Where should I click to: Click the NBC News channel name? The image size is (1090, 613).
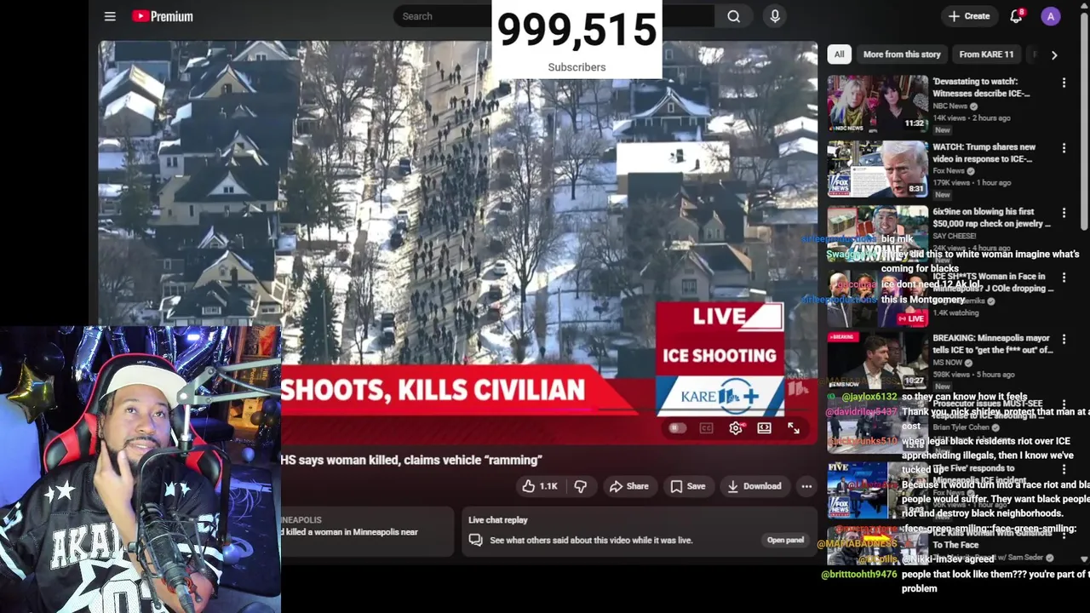949,106
